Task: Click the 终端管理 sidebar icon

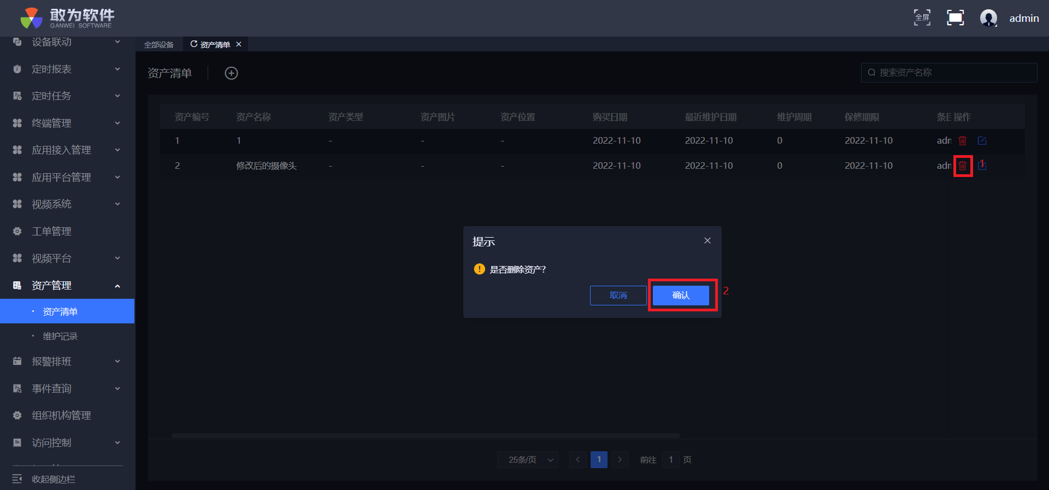Action: (17, 123)
